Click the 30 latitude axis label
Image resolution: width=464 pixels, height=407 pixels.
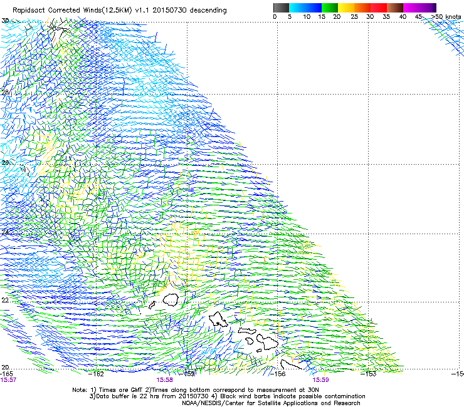pos(5,21)
